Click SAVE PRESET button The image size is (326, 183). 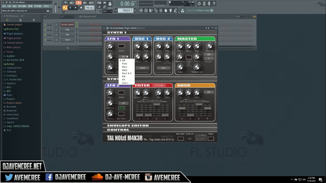[201, 139]
